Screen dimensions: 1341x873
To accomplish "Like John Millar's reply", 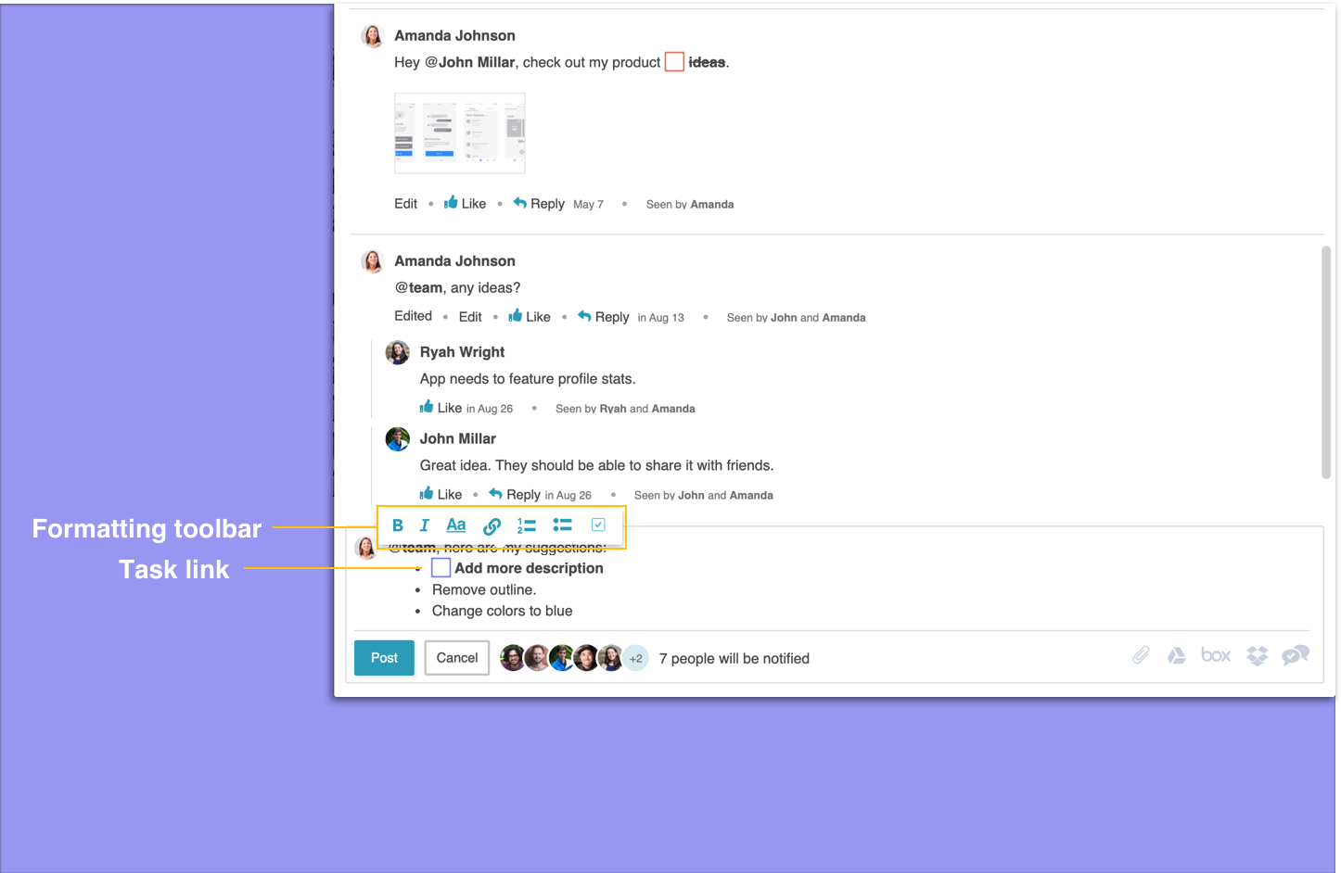I will (441, 494).
